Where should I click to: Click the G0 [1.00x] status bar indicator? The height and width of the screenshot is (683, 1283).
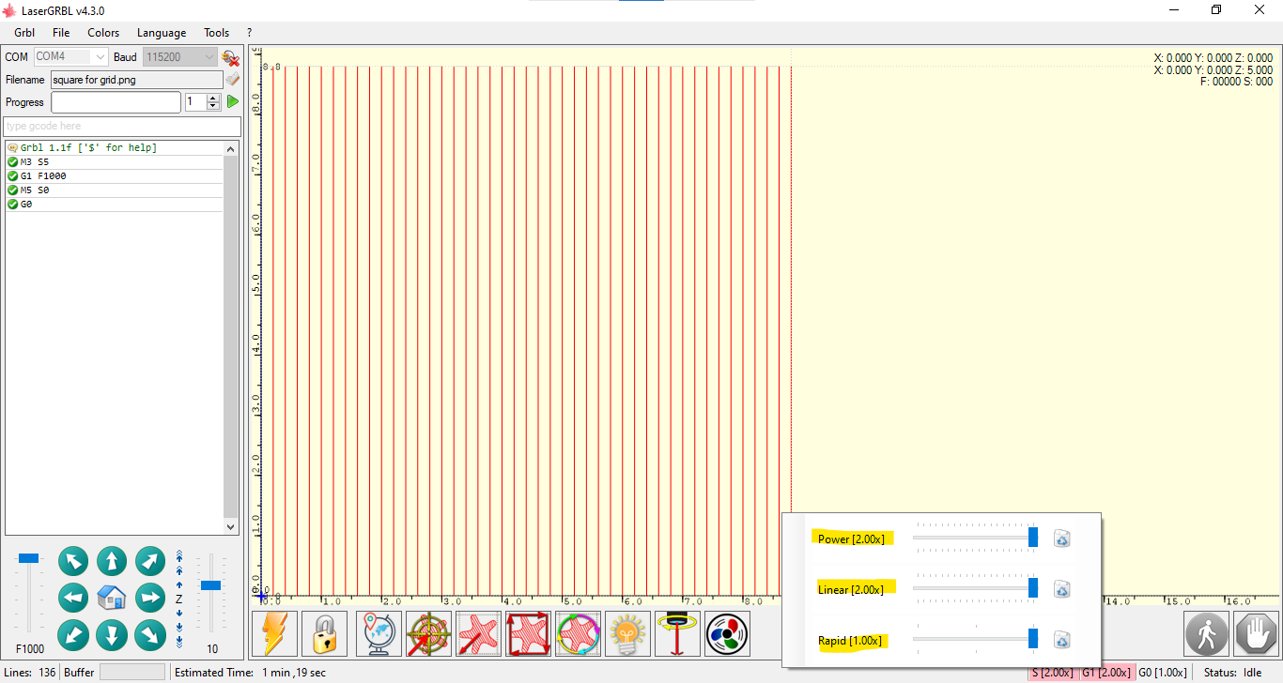tap(1163, 673)
